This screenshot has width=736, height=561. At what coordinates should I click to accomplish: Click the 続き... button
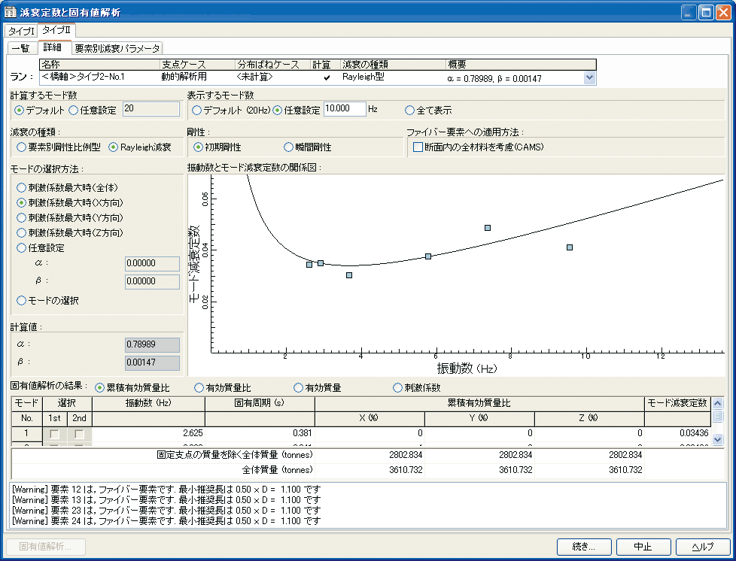[x=584, y=547]
